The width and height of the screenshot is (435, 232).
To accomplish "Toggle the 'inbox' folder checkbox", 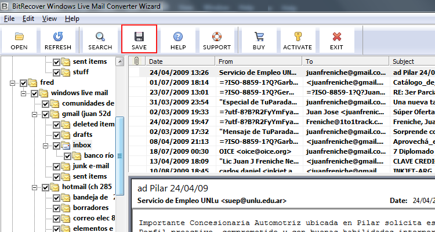I will tap(56, 146).
